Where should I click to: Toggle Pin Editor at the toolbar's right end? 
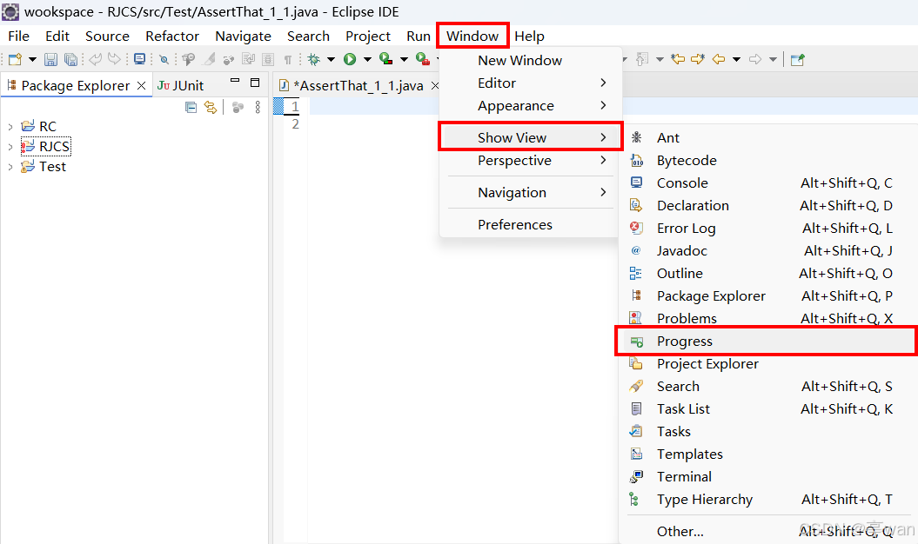point(797,59)
